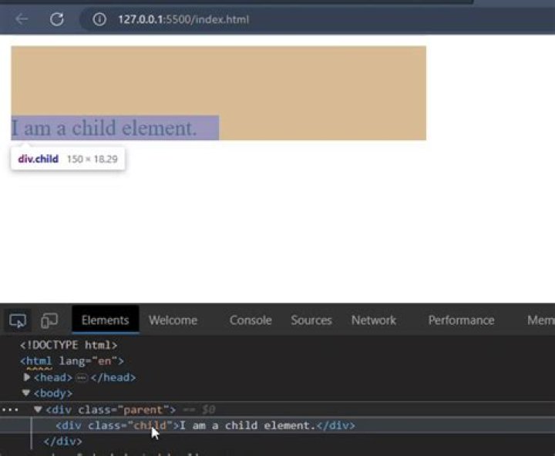The image size is (555, 456).
Task: Click the ellipsis badge inside head tag
Action: pyautogui.click(x=82, y=377)
